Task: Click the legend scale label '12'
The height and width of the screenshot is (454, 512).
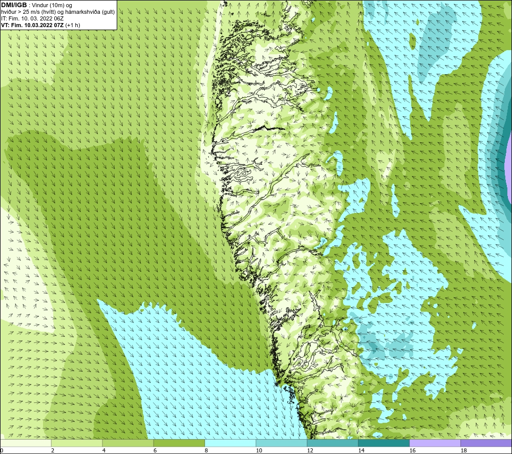Action: pos(310,451)
